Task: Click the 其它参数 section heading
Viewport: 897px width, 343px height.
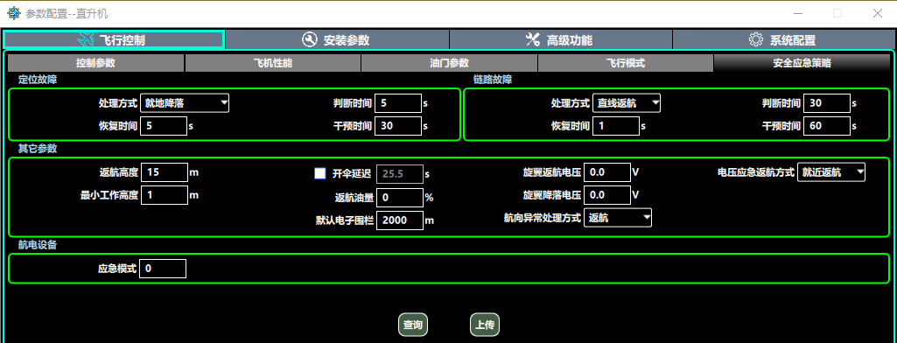Action: point(39,150)
